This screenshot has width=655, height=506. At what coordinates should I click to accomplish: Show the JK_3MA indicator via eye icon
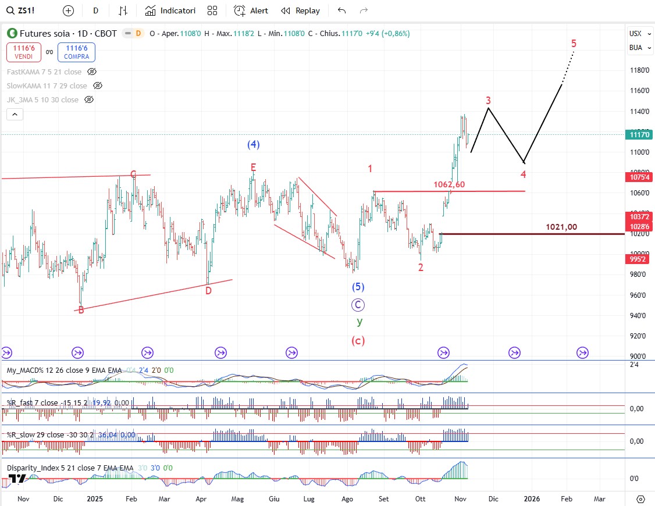click(x=89, y=100)
